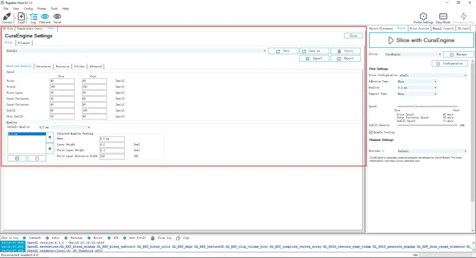Load a model file using the Load icon

coord(21,17)
